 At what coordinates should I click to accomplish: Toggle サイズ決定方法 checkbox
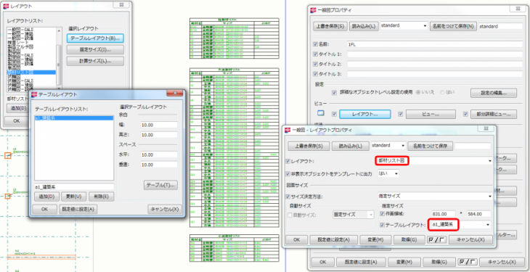click(288, 197)
